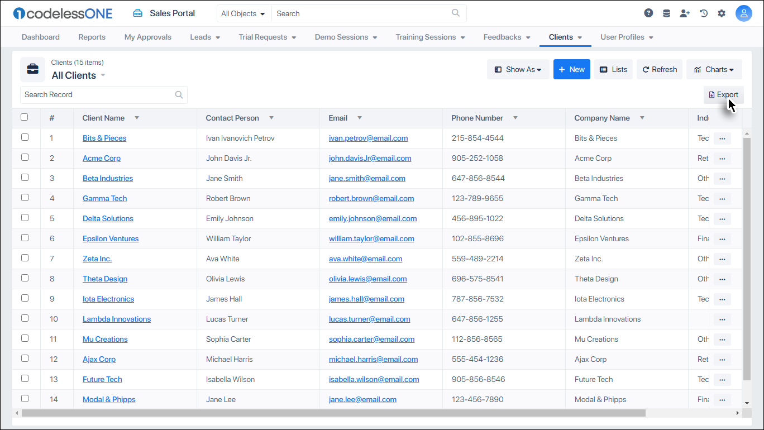The image size is (764, 430).
Task: Open the Epsilon Ventures client link
Action: click(111, 238)
